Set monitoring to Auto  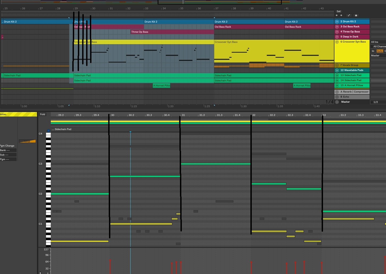(380, 51)
